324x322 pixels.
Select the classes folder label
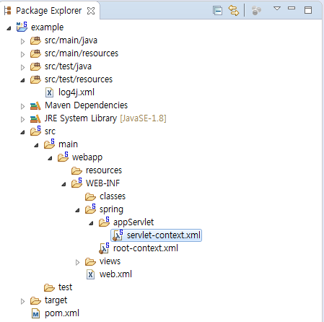pyautogui.click(x=113, y=196)
